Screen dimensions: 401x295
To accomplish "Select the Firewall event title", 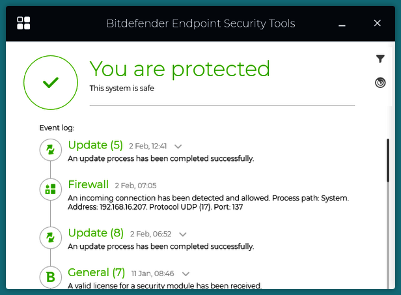I will 89,184.
